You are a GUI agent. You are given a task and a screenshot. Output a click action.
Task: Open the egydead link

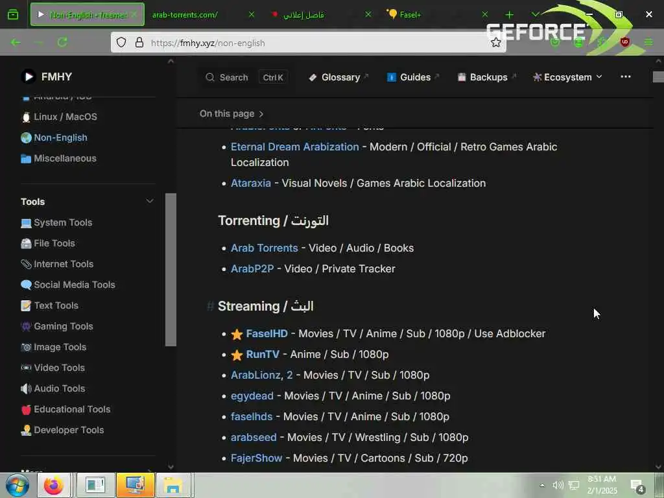252,396
